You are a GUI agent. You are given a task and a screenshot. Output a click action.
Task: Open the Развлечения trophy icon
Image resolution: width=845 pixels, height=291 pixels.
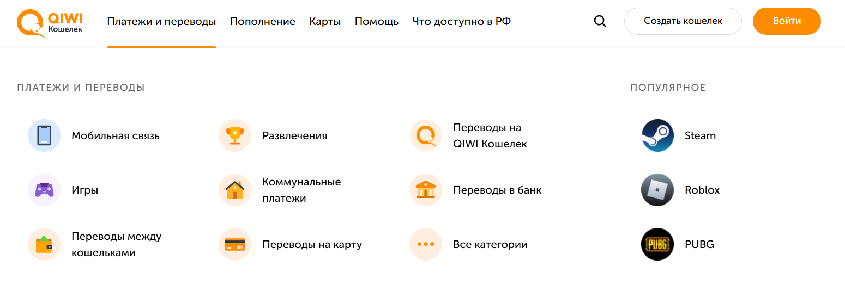235,135
